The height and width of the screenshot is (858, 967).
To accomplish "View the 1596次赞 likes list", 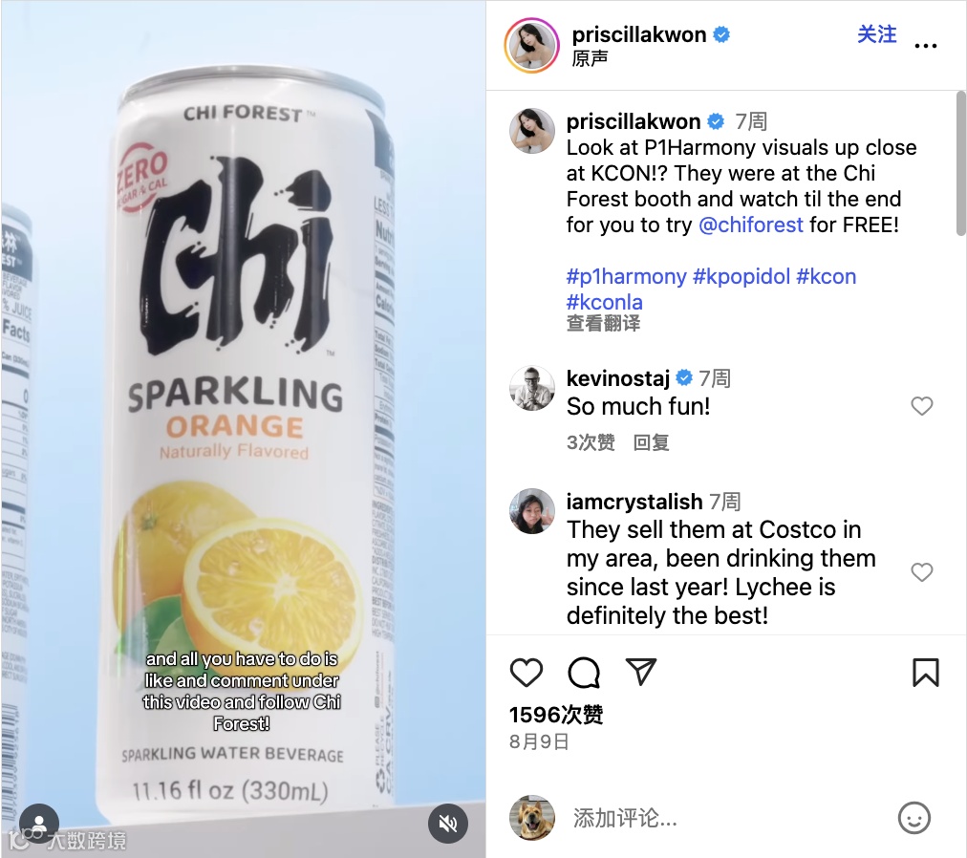I will point(556,715).
